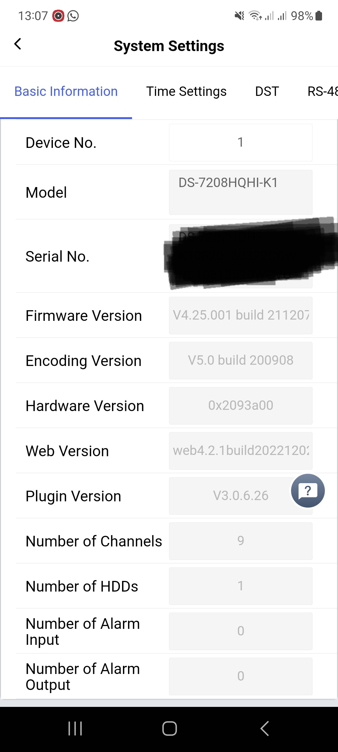
Task: Tap the Model field DS-7208HQHI-K1
Action: point(240,192)
